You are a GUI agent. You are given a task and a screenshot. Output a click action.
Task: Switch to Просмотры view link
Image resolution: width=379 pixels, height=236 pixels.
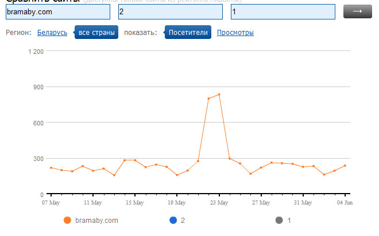(x=235, y=33)
